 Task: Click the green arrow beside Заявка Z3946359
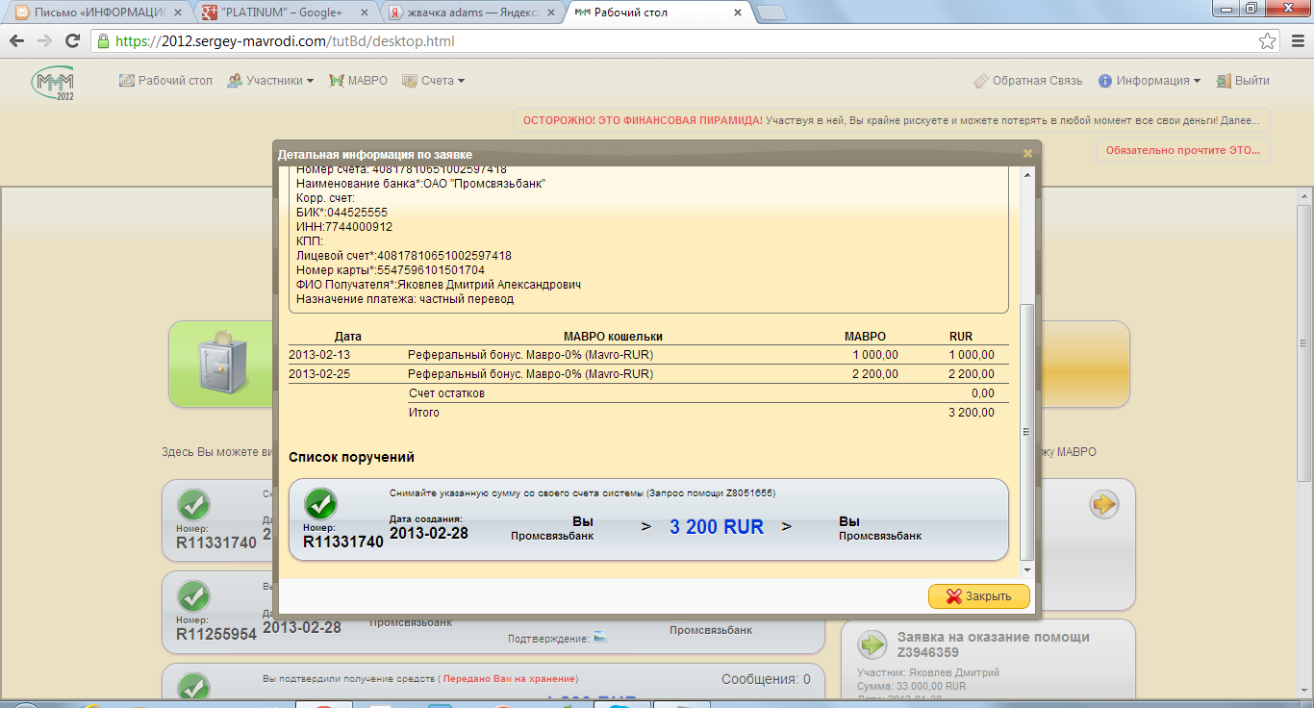pyautogui.click(x=872, y=644)
